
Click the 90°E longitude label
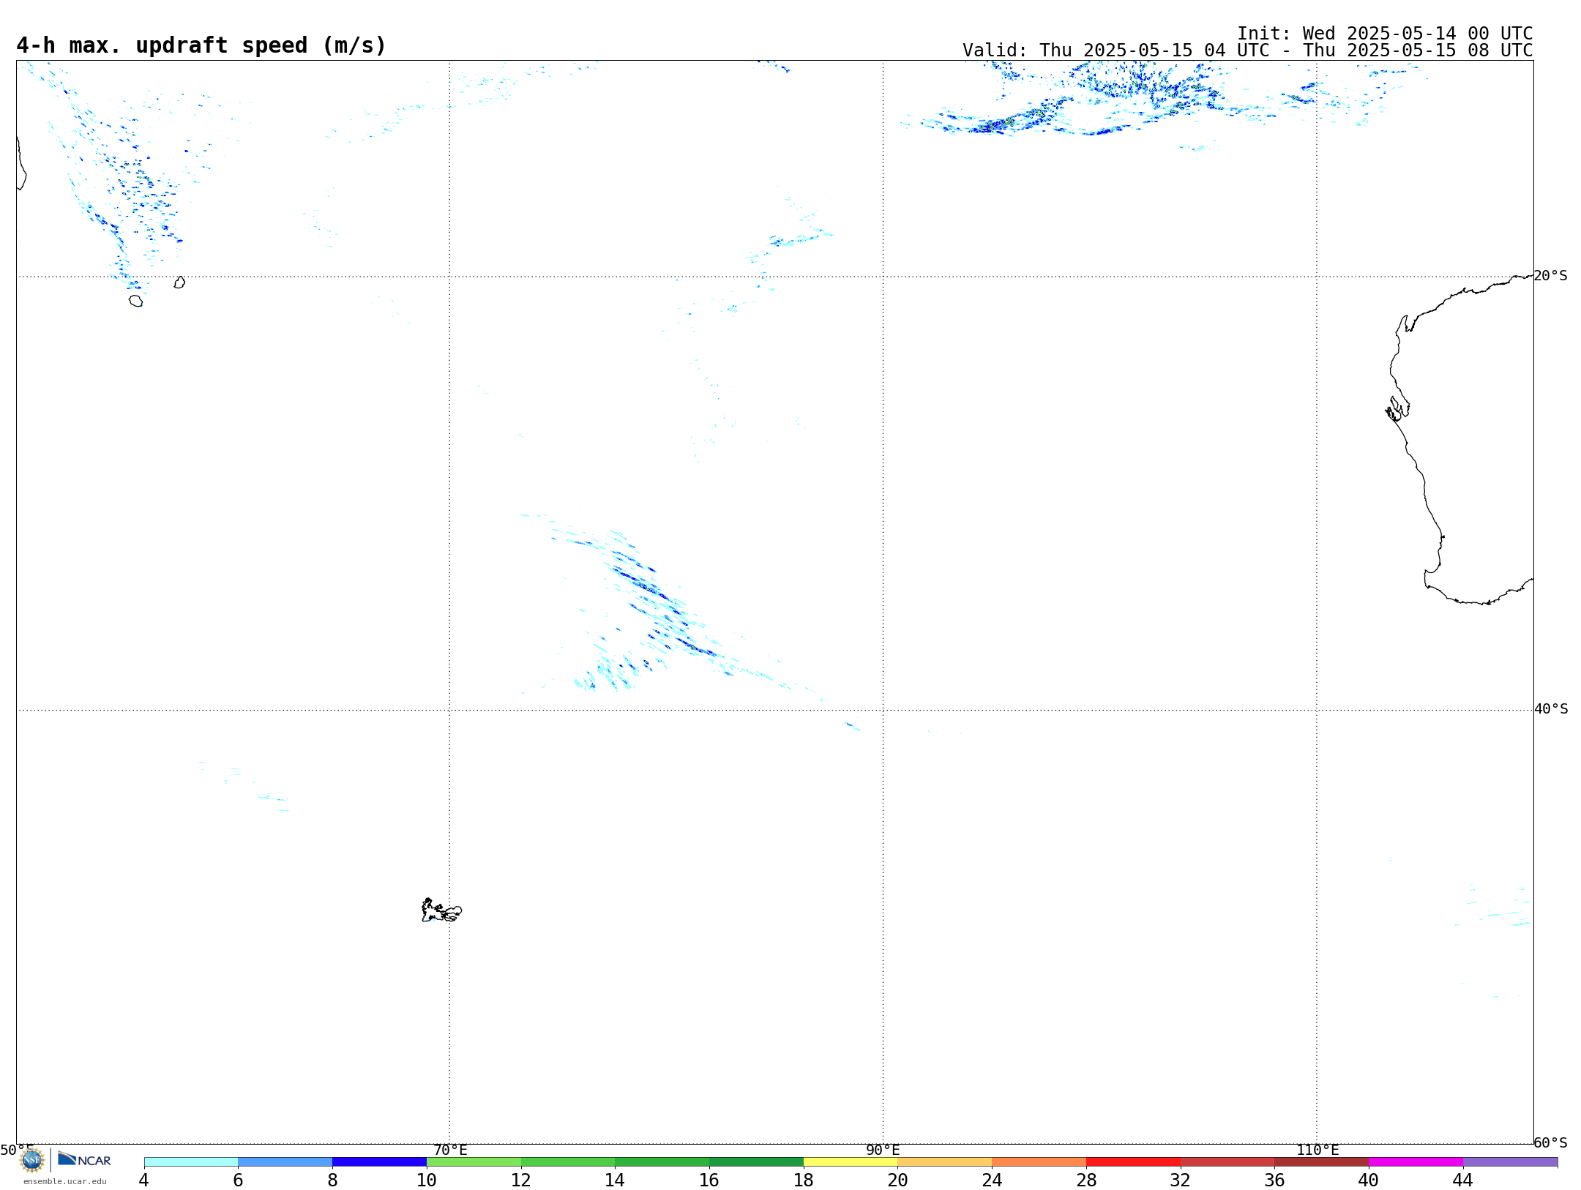point(883,1150)
